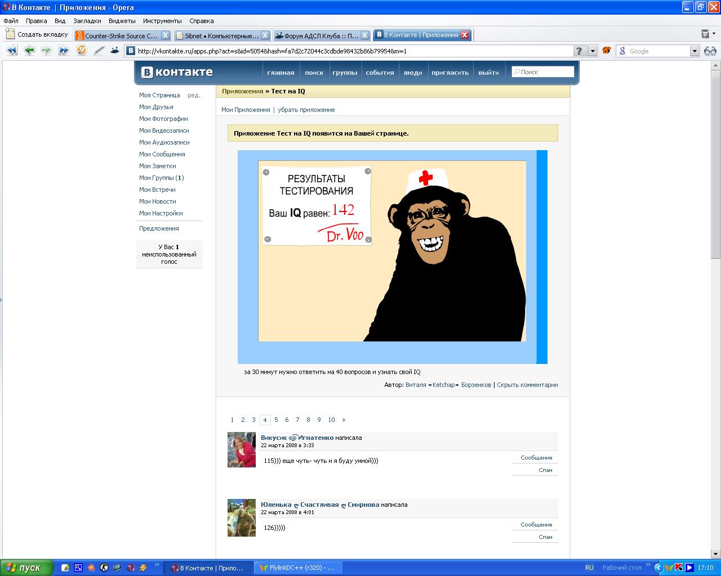Close the Counter-Strike Source tab

[x=166, y=35]
